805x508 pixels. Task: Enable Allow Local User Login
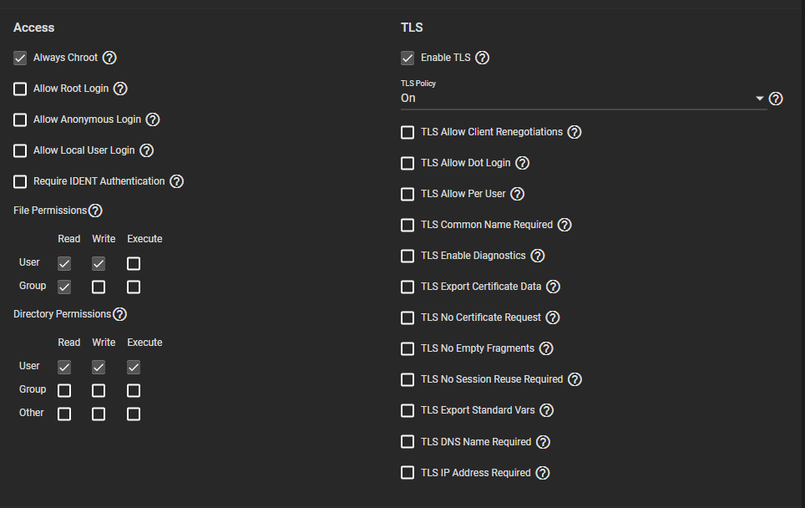click(20, 151)
